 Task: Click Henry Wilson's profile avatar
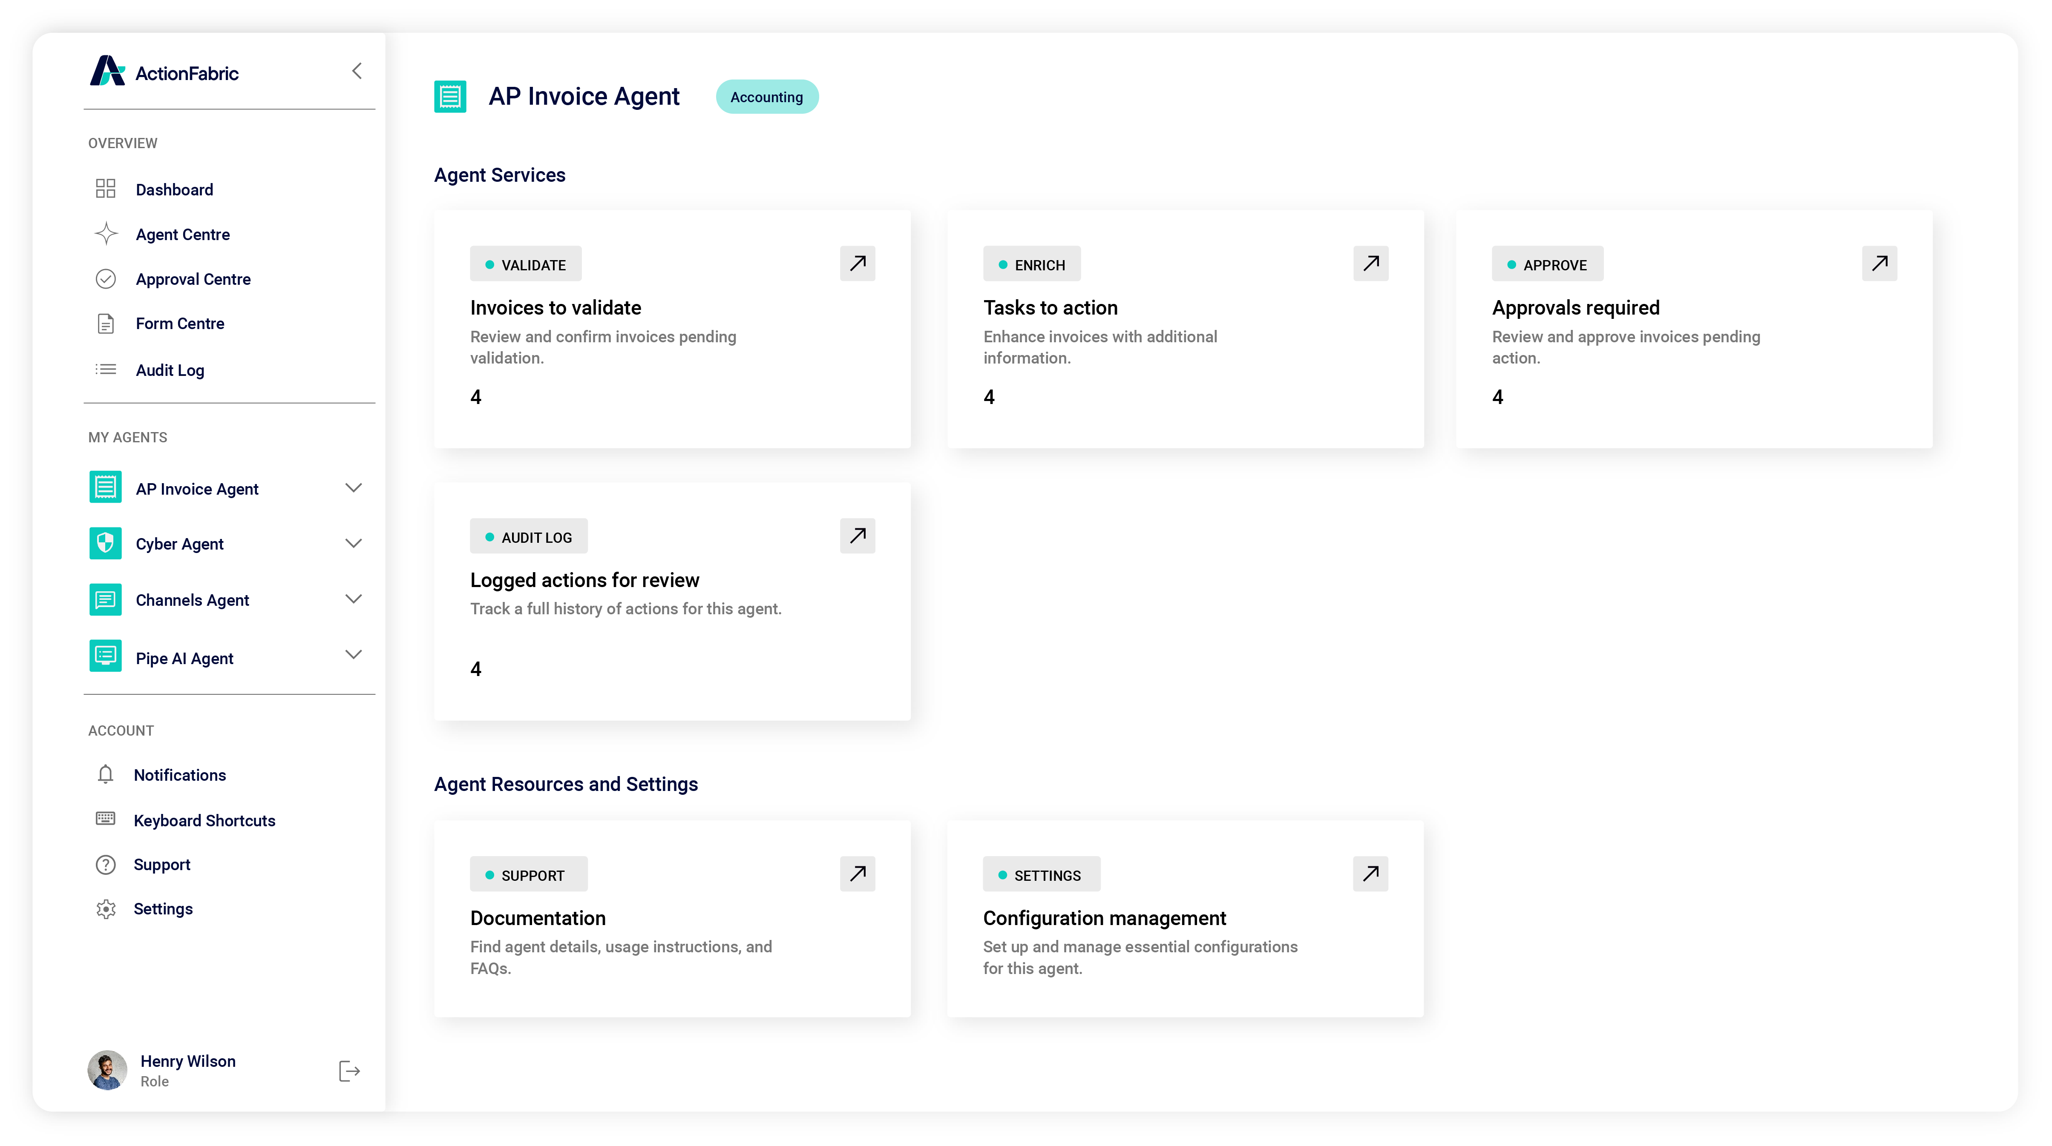(x=107, y=1070)
